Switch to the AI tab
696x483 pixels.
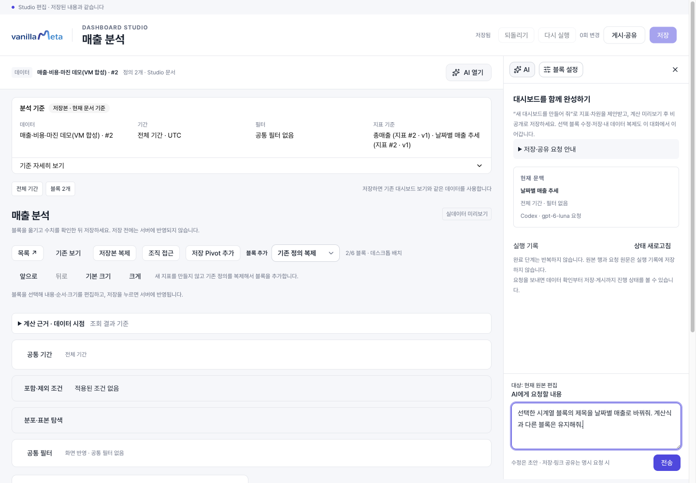coord(522,70)
